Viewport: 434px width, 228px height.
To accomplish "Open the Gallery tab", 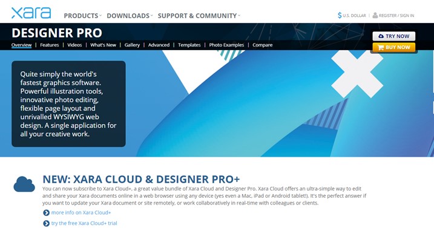I will [132, 45].
